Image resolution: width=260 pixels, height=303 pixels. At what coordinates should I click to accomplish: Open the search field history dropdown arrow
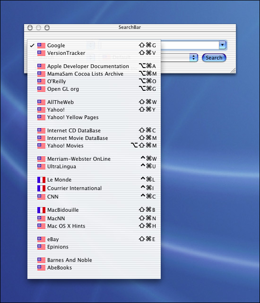(223, 45)
